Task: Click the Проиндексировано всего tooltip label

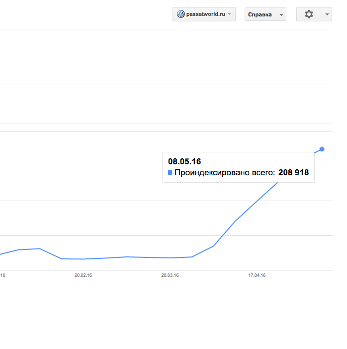Action: pyautogui.click(x=225, y=173)
